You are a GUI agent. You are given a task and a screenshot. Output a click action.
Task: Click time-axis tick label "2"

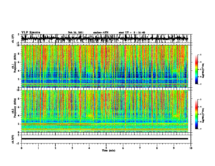(x=55, y=148)
